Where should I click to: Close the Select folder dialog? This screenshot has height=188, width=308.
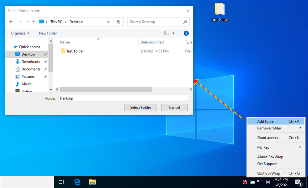(x=188, y=11)
